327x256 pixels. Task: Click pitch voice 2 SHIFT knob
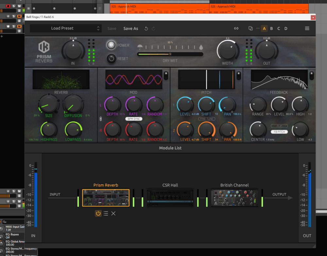(206, 130)
